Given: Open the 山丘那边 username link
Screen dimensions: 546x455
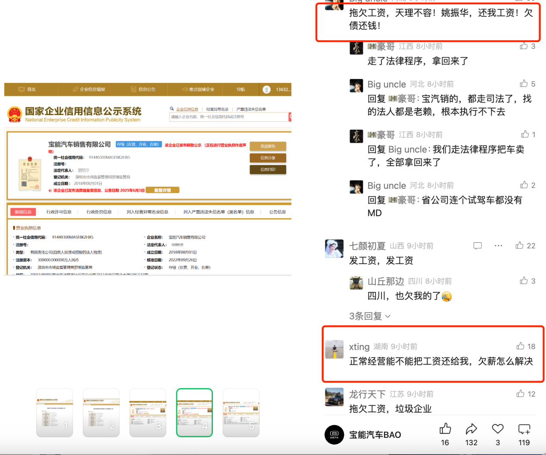Looking at the screenshot, I should tap(386, 281).
